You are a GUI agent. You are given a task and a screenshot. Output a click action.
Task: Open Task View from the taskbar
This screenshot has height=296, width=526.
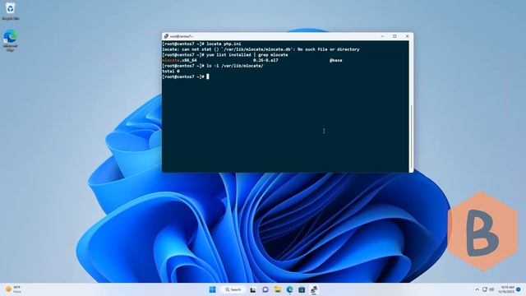[253, 289]
